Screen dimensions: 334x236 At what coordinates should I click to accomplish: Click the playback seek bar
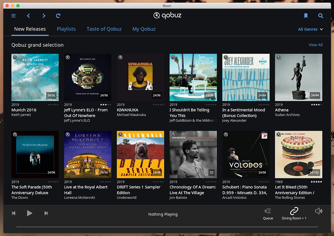(167, 227)
